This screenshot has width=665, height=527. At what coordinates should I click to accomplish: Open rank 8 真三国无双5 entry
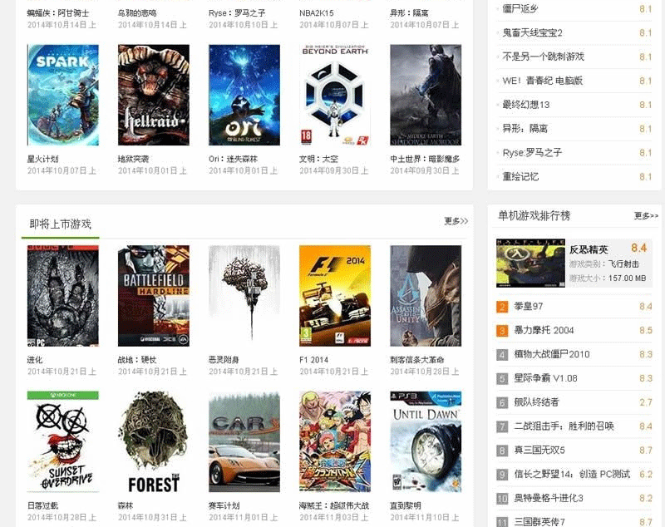[x=539, y=451]
